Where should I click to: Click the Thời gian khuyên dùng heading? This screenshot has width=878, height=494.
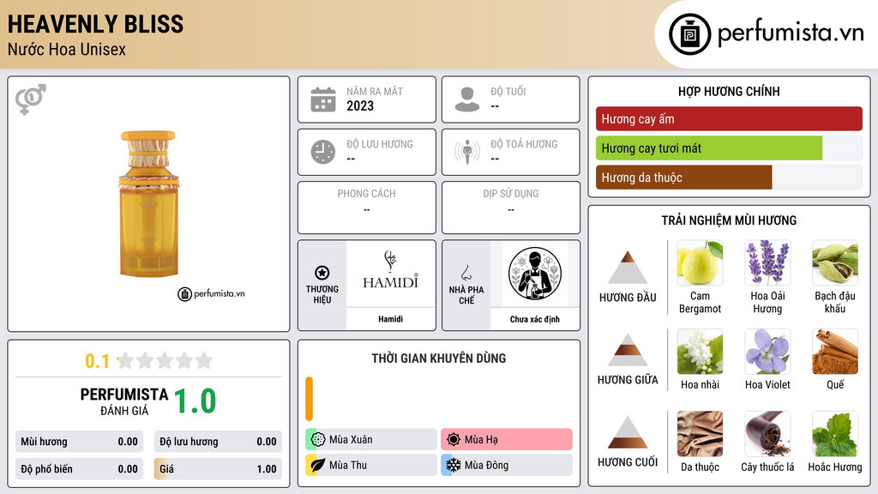439,358
